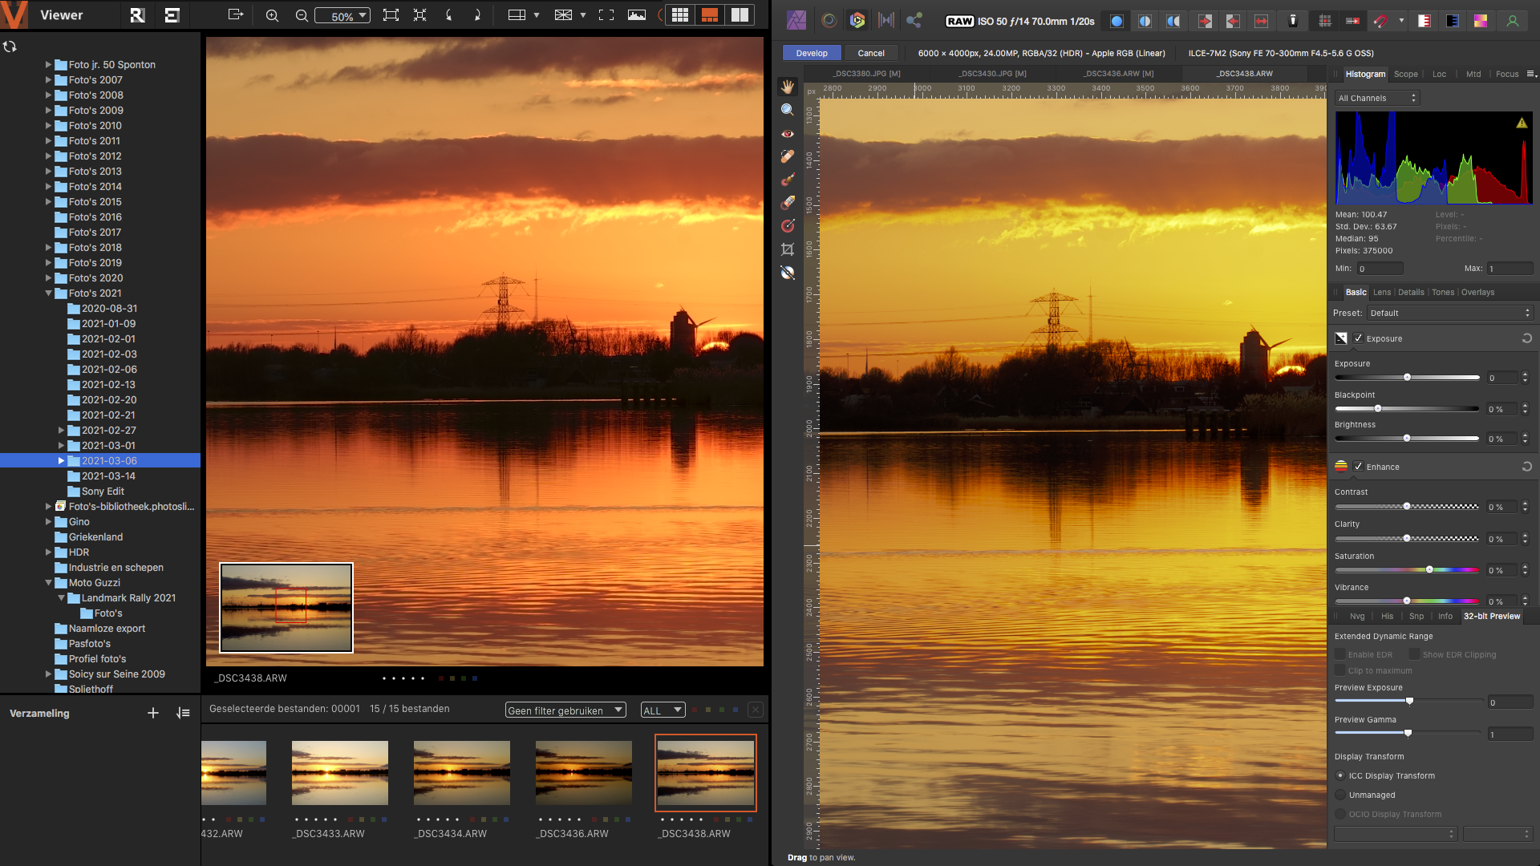This screenshot has height=866, width=1540.
Task: Rotate image counterclockwise in Viewer
Action: click(x=448, y=15)
